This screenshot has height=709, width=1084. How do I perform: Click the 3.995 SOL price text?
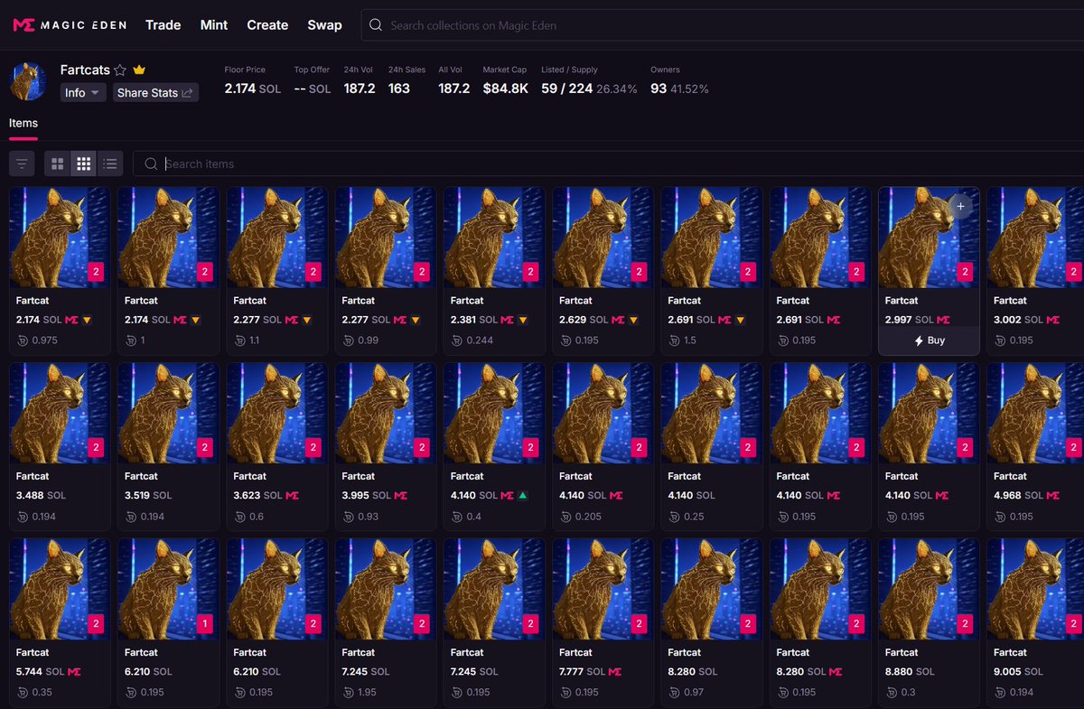[366, 495]
